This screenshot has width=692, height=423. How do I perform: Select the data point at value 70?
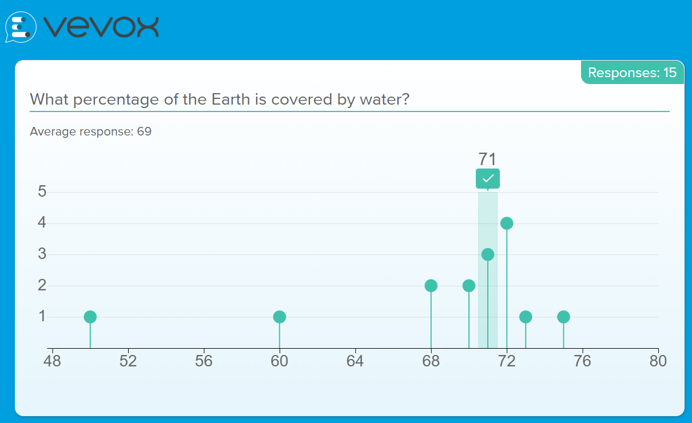point(469,286)
